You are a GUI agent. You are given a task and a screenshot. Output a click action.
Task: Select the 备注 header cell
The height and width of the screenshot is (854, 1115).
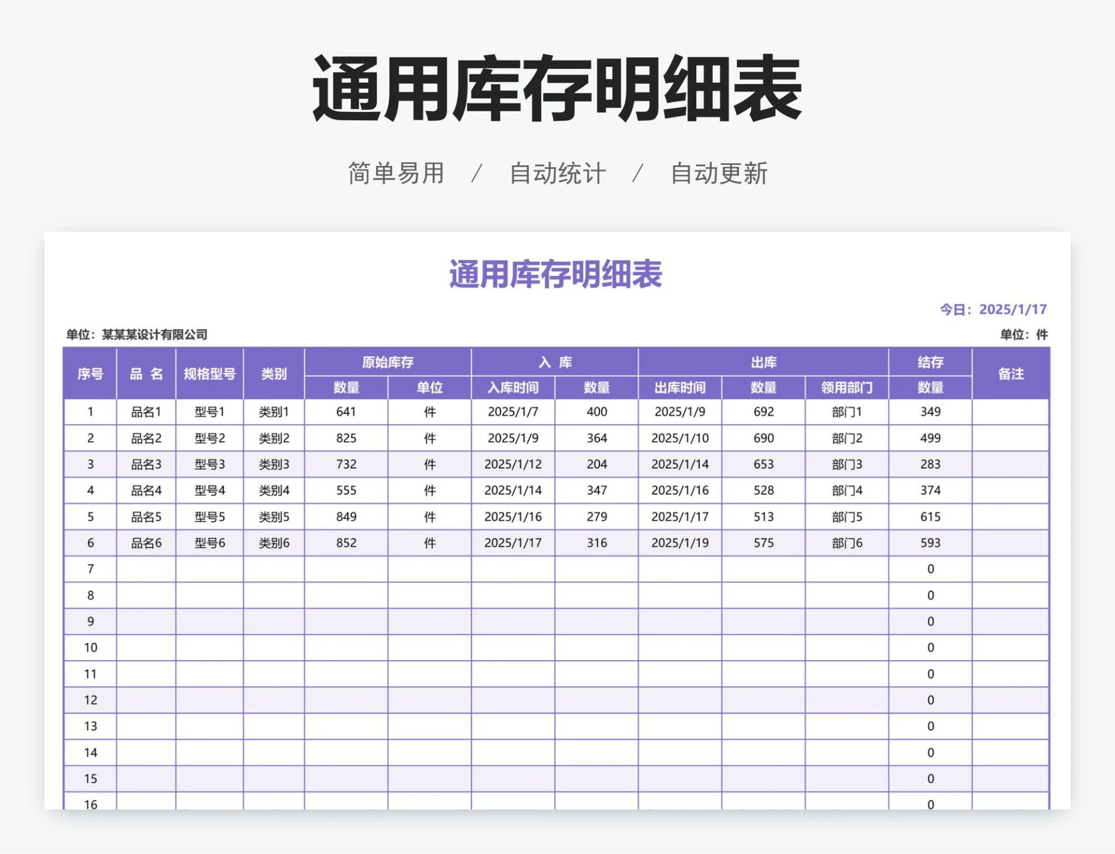click(1010, 374)
